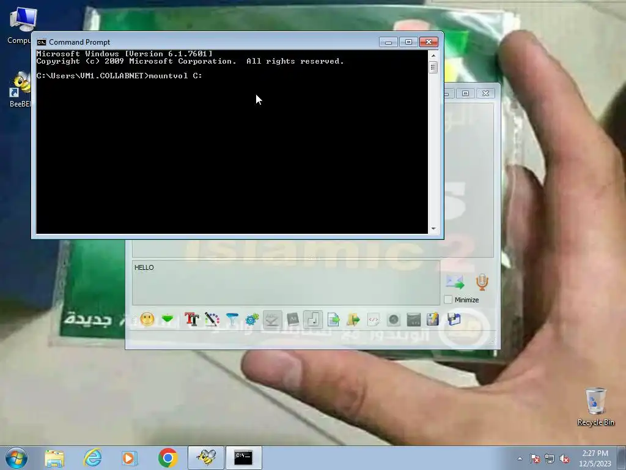Save the chat with floppy pencil icon

click(433, 319)
